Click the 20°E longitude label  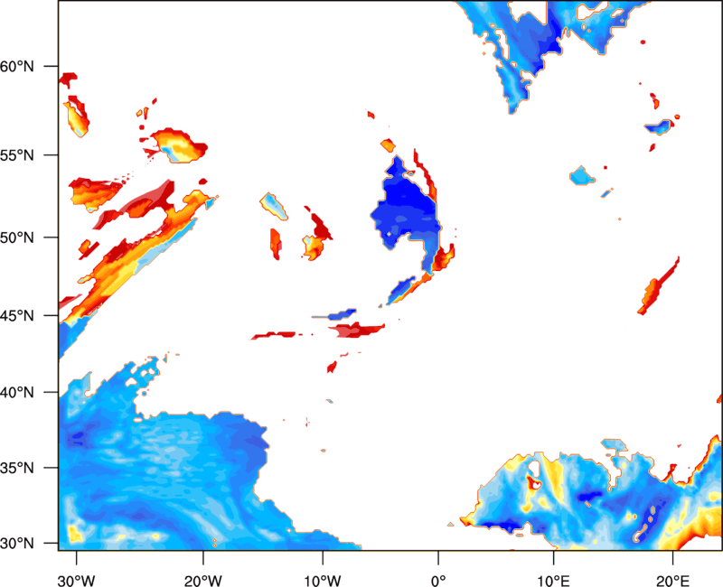coord(672,581)
